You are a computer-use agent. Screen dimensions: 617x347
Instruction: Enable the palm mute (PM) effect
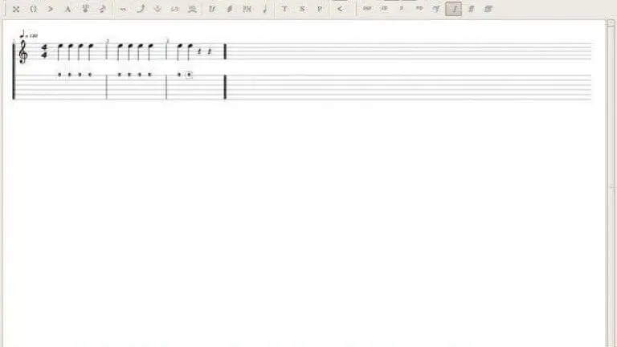point(247,9)
